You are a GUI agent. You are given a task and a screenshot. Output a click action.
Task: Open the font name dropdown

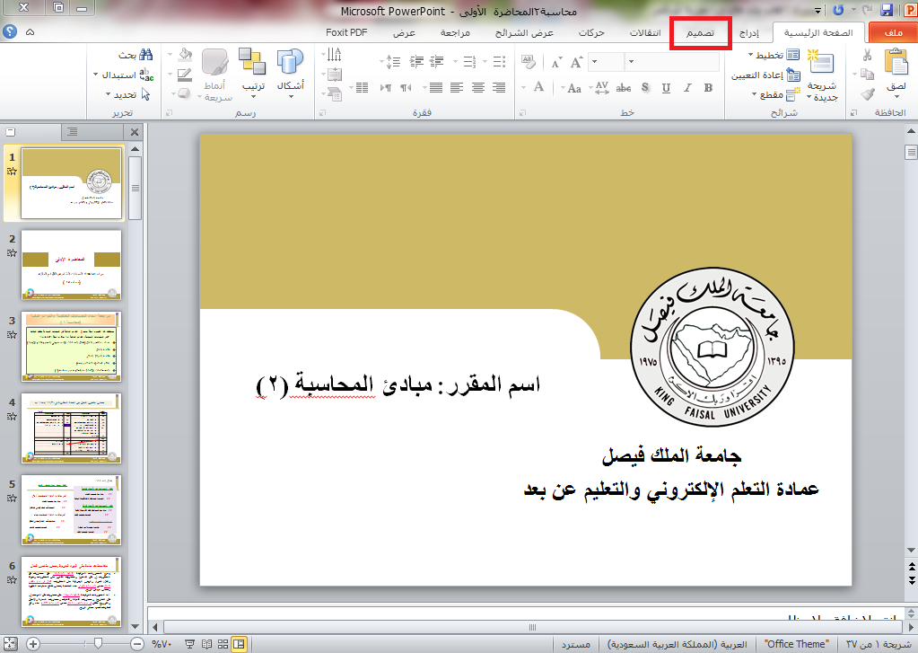(x=631, y=62)
